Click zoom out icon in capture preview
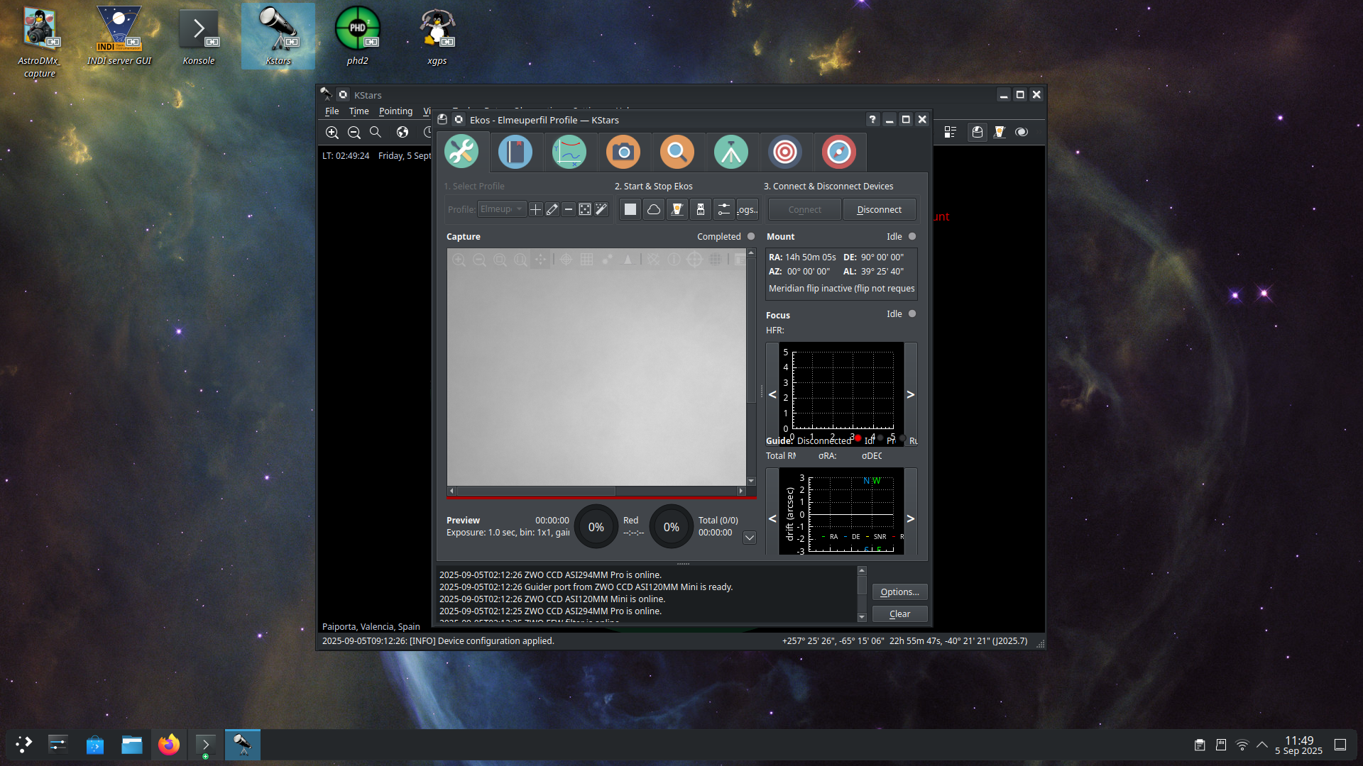Viewport: 1363px width, 766px height. pyautogui.click(x=480, y=260)
